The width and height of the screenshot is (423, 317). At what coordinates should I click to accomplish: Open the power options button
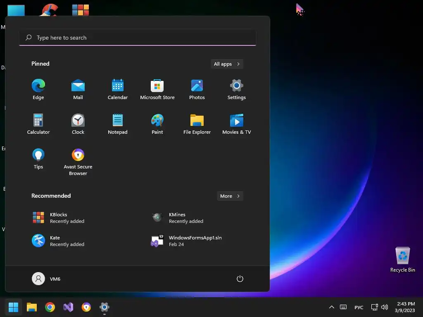coord(240,279)
